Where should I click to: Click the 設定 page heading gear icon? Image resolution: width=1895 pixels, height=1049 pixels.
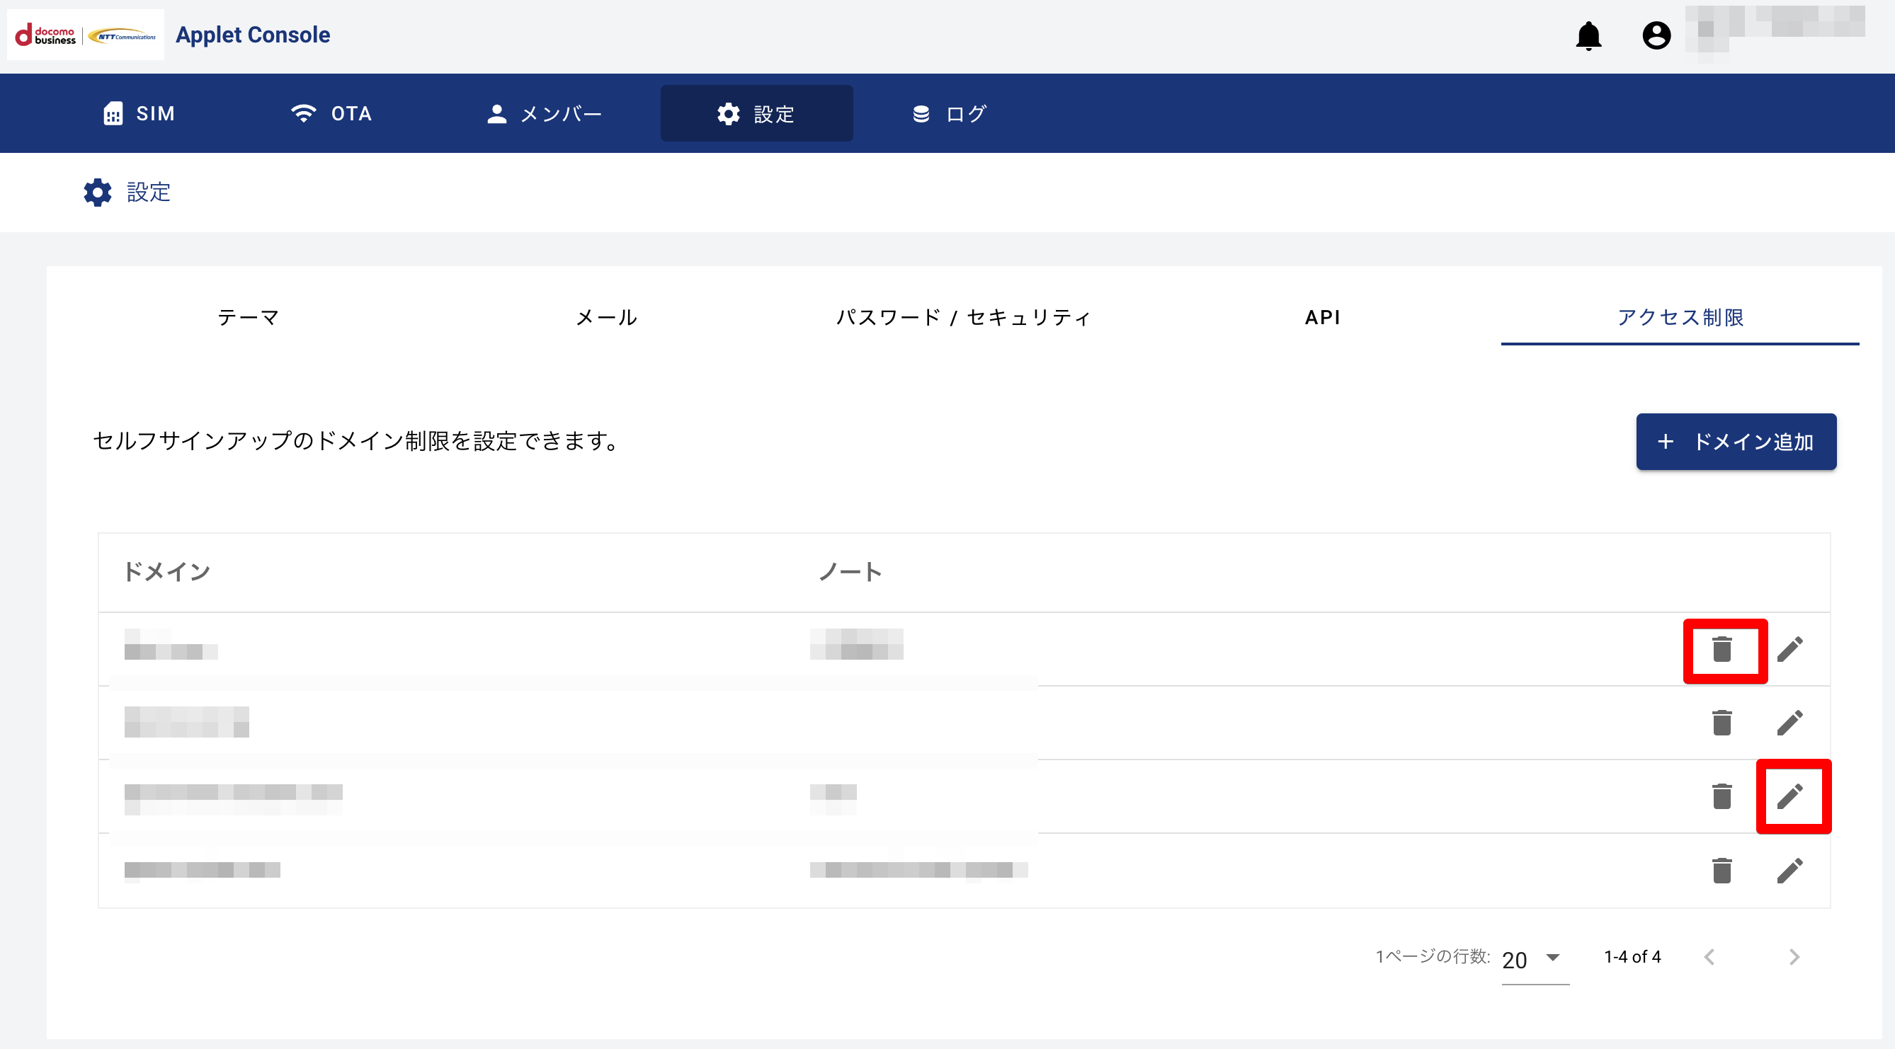[97, 193]
